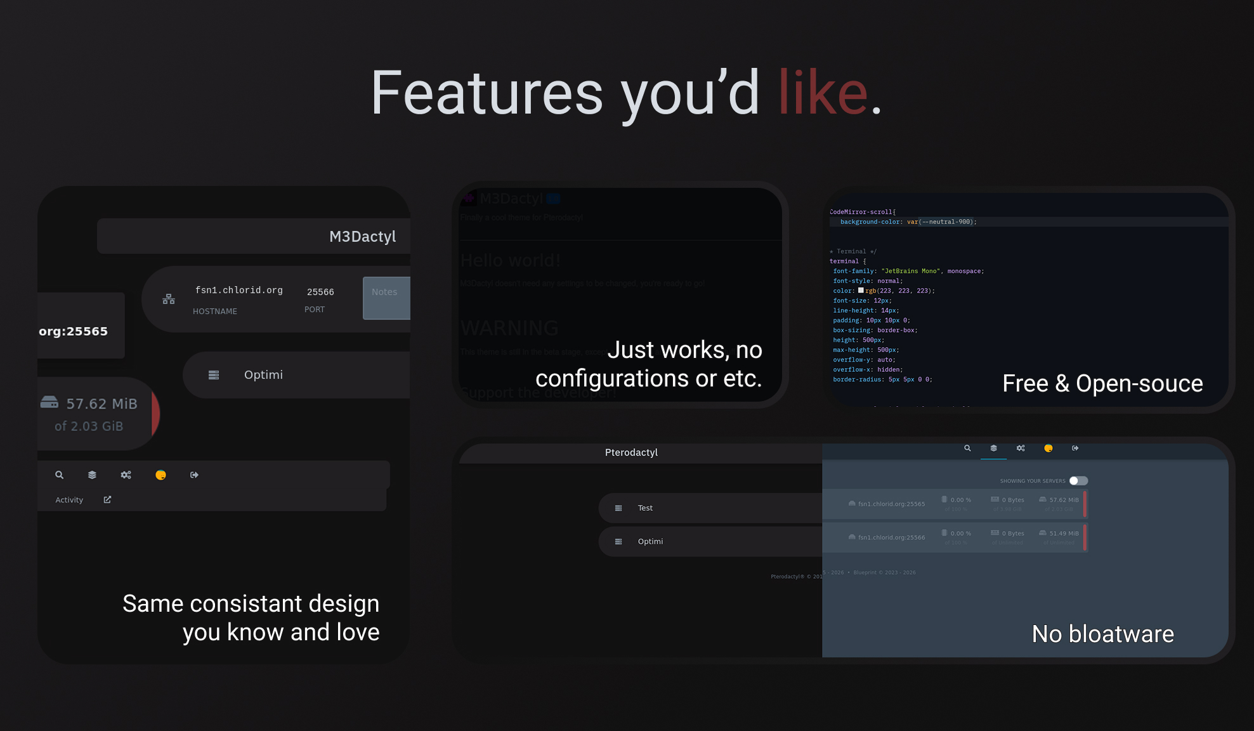
Task: Open gears icon in blue-gray server panel
Action: pos(1021,448)
